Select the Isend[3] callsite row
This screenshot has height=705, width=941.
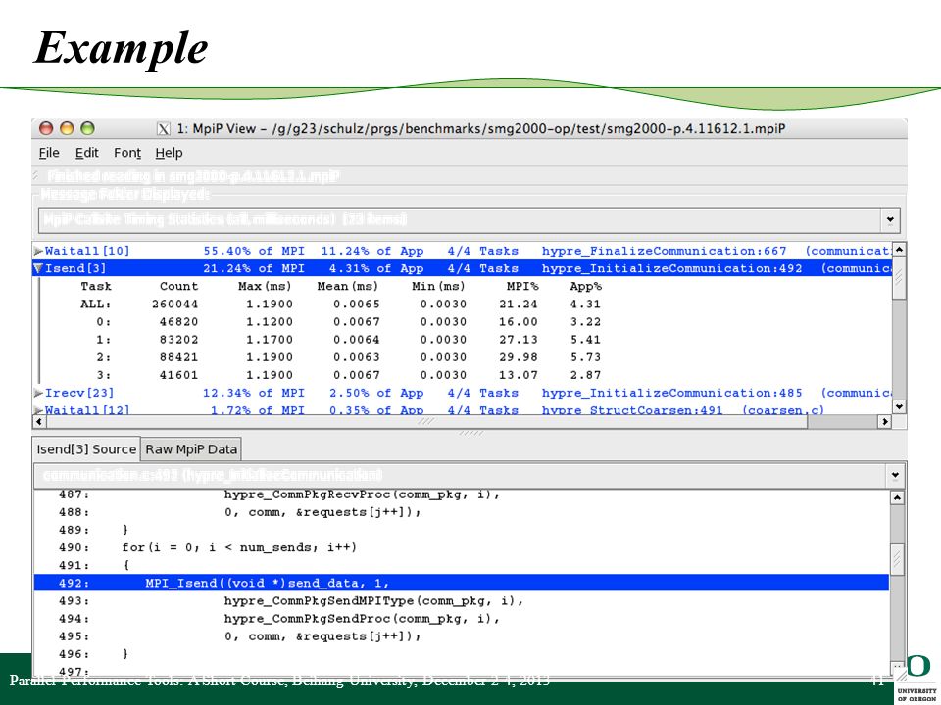click(462, 268)
